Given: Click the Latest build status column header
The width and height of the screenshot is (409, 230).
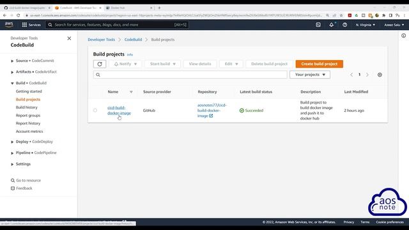Looking at the screenshot, I should 256,92.
